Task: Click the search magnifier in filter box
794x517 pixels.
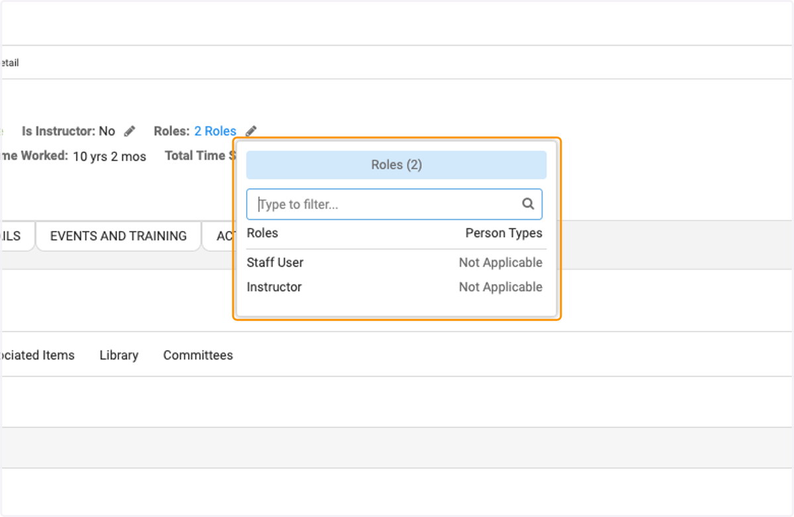Action: click(528, 204)
